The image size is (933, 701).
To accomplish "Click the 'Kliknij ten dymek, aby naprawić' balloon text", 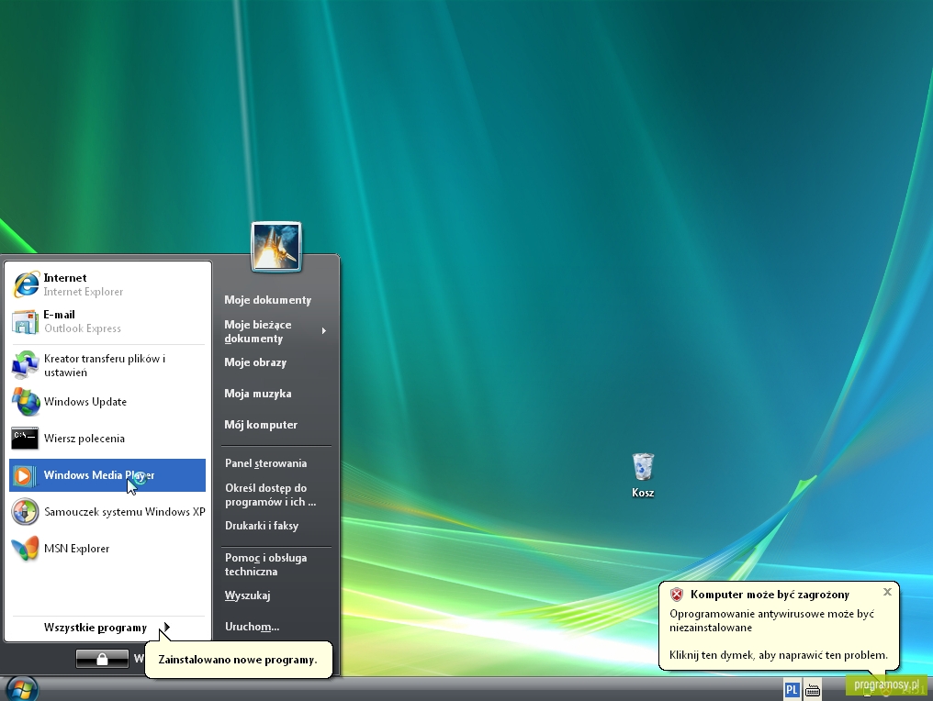I will pos(779,655).
